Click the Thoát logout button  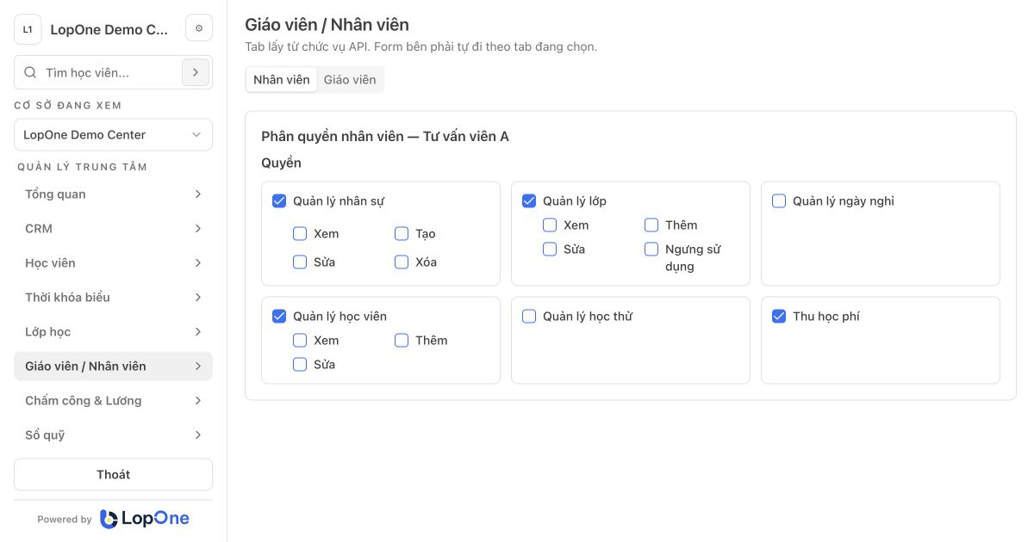(x=113, y=475)
